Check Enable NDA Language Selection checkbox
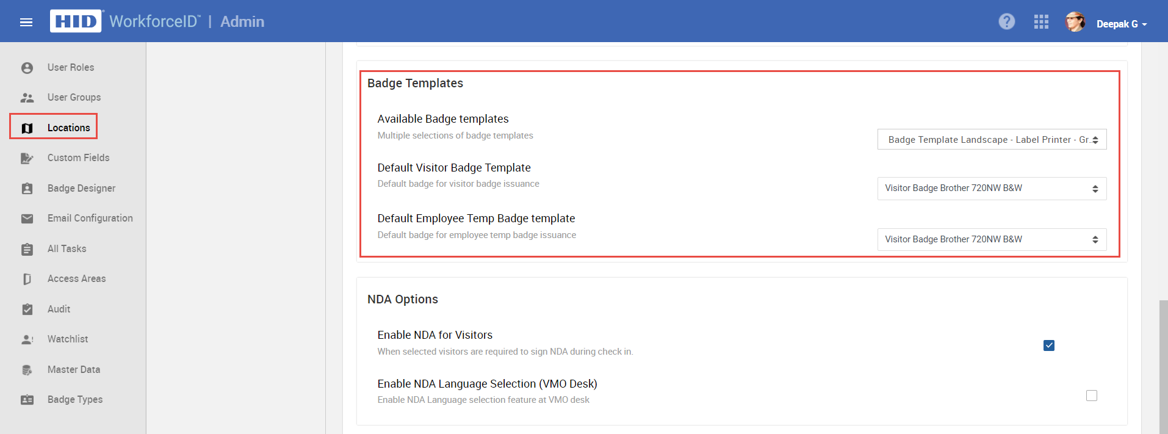1168x434 pixels. [1092, 396]
